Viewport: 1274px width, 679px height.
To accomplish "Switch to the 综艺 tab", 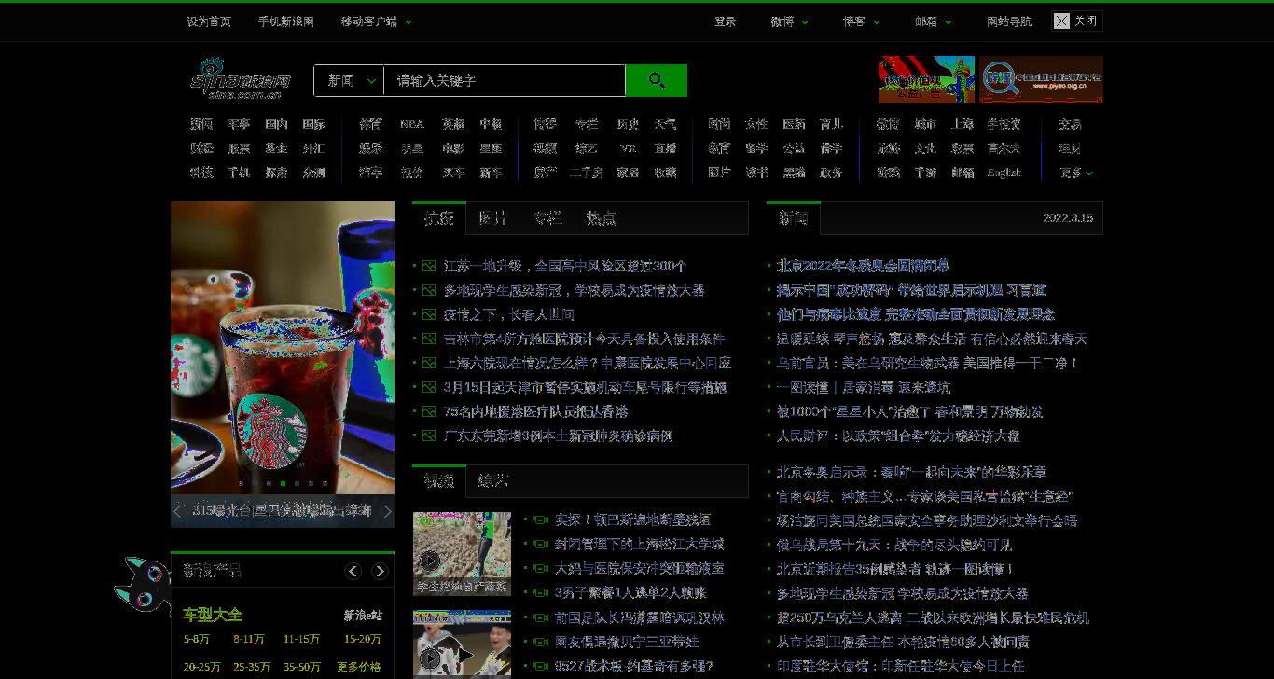I will pos(493,481).
